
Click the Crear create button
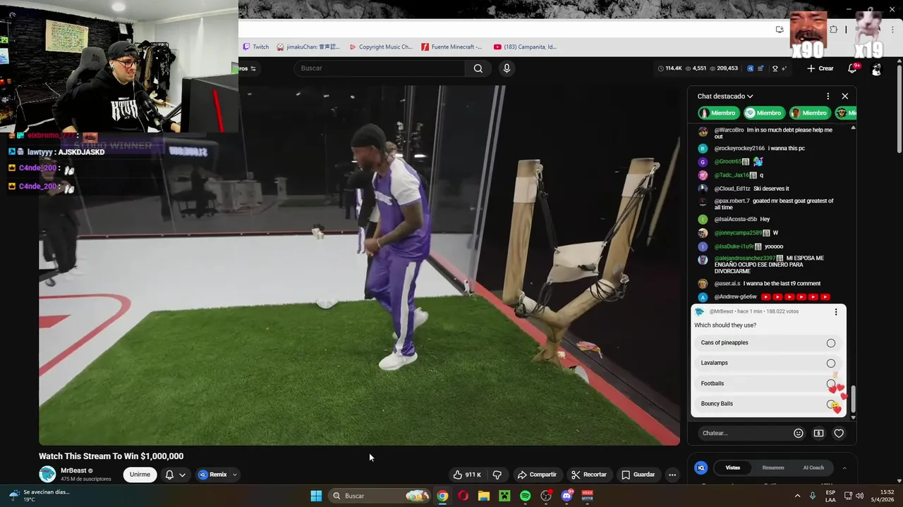tap(820, 68)
